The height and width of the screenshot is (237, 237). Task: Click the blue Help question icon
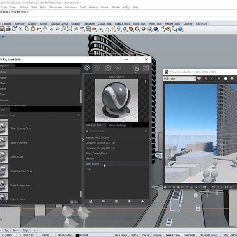[x=180, y=29]
